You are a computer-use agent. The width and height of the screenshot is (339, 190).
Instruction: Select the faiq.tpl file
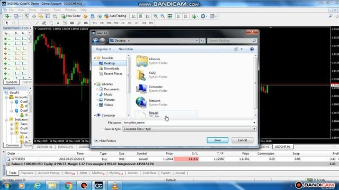(165, 114)
